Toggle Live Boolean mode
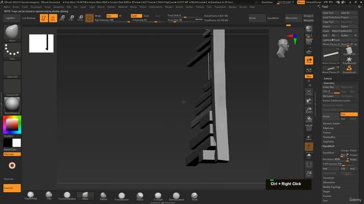The width and height of the screenshot is (364, 204). pos(29,18)
